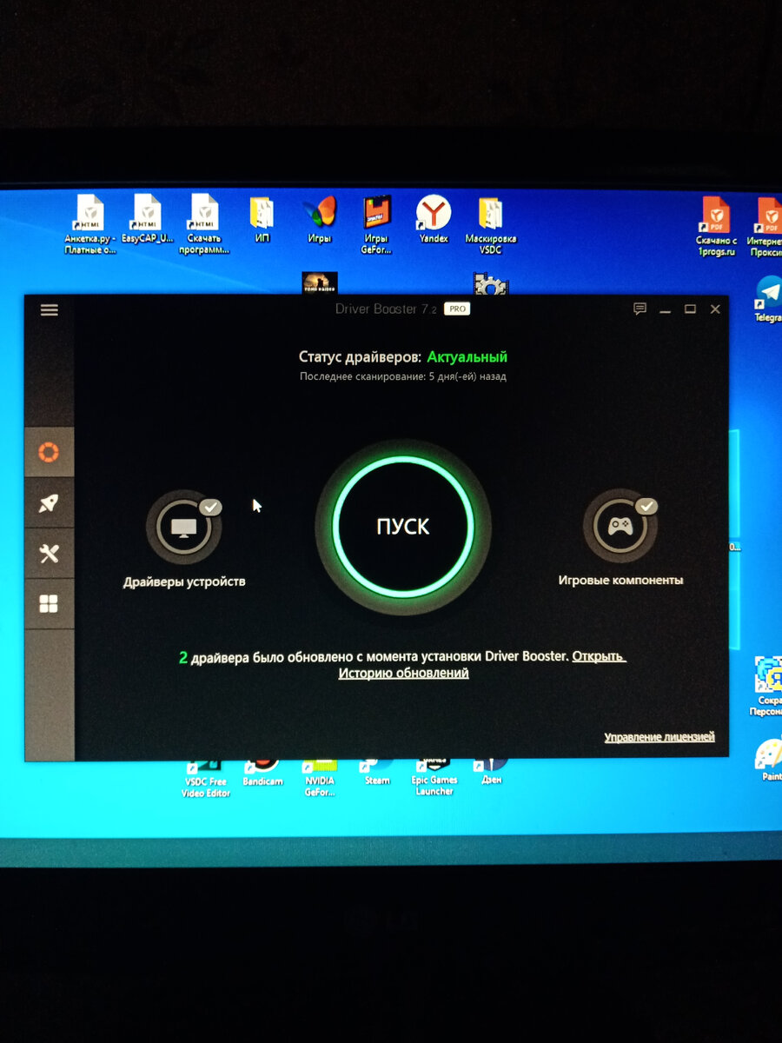The image size is (782, 1043).
Task: Open the feedback chat bubble icon
Action: tap(640, 309)
